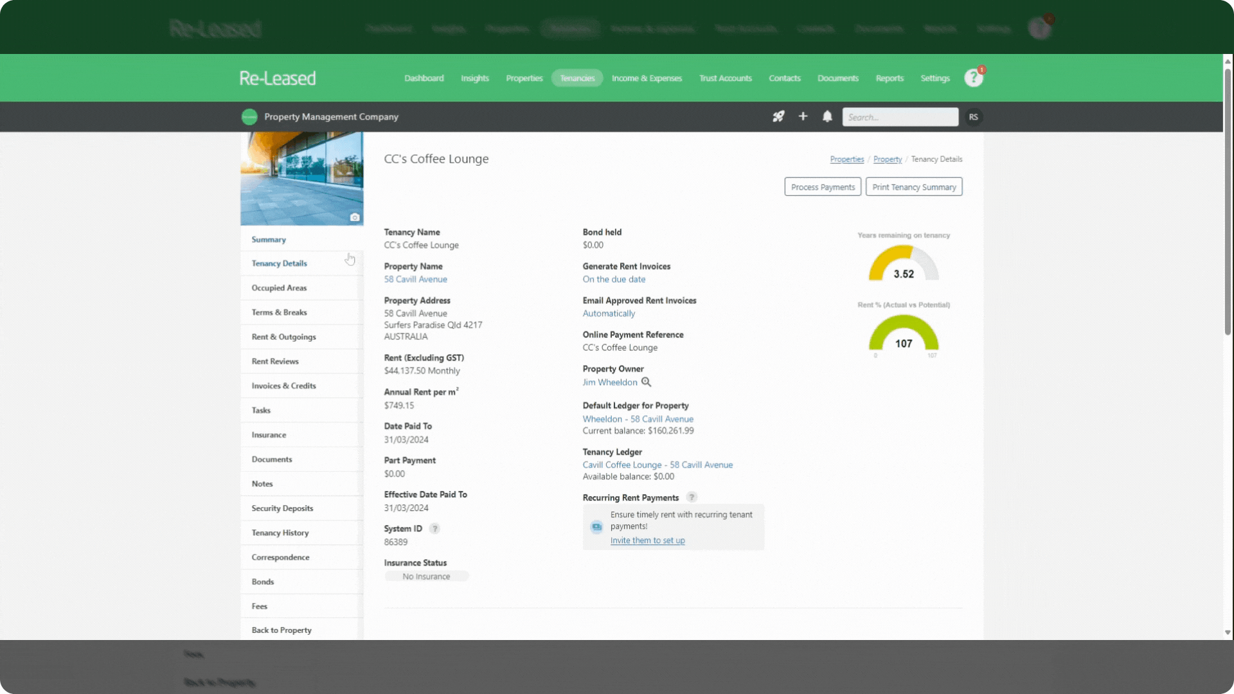Open Jim Wheeldon owner link
The image size is (1234, 694).
pos(610,382)
